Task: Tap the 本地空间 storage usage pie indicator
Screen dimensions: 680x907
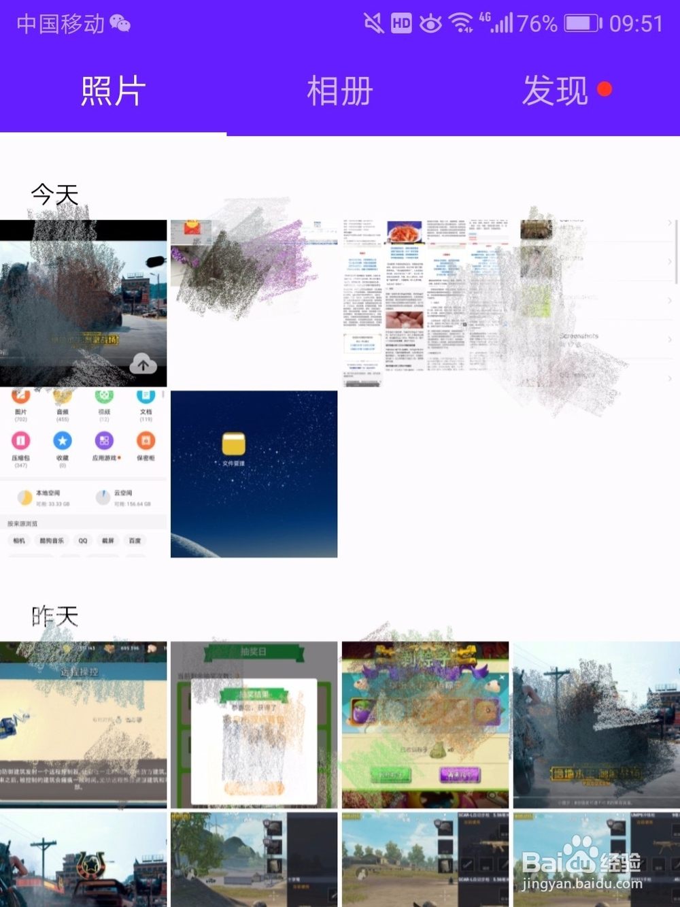Action: coord(25,497)
